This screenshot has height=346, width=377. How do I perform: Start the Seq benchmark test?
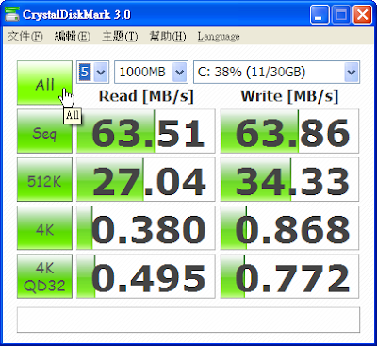44,131
